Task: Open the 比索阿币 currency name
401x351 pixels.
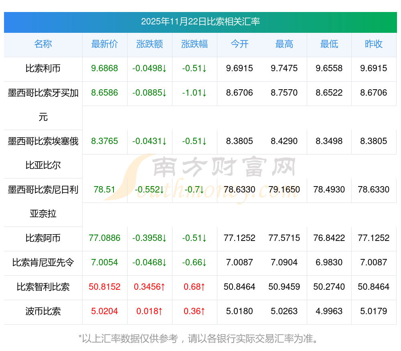Action: coord(43,238)
